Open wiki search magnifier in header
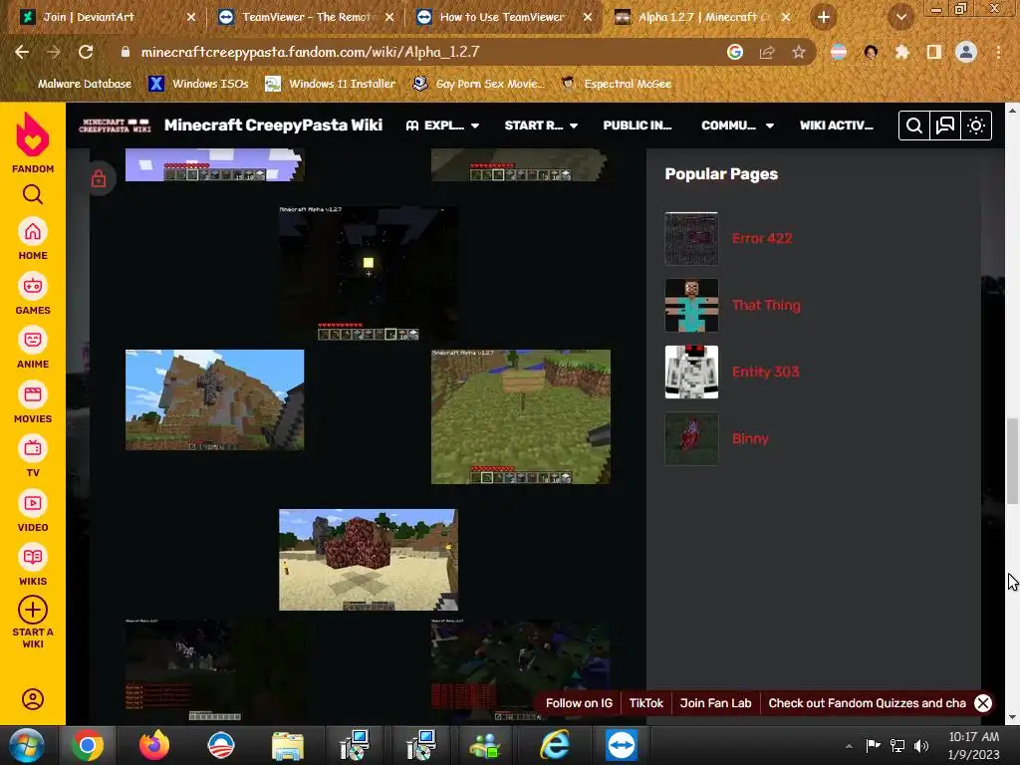 (913, 126)
